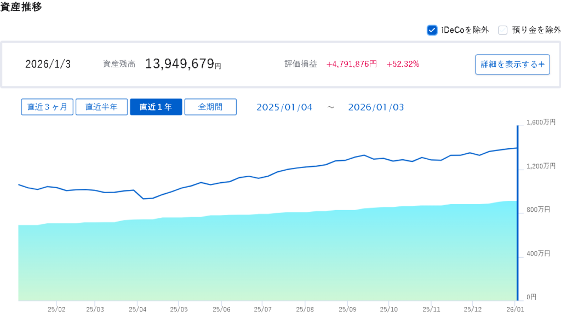Click the start date 2025/01/04
The height and width of the screenshot is (313, 561).
click(x=284, y=107)
